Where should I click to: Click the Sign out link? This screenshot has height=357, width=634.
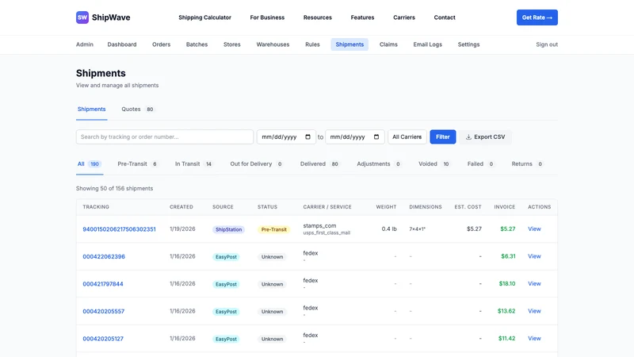547,44
